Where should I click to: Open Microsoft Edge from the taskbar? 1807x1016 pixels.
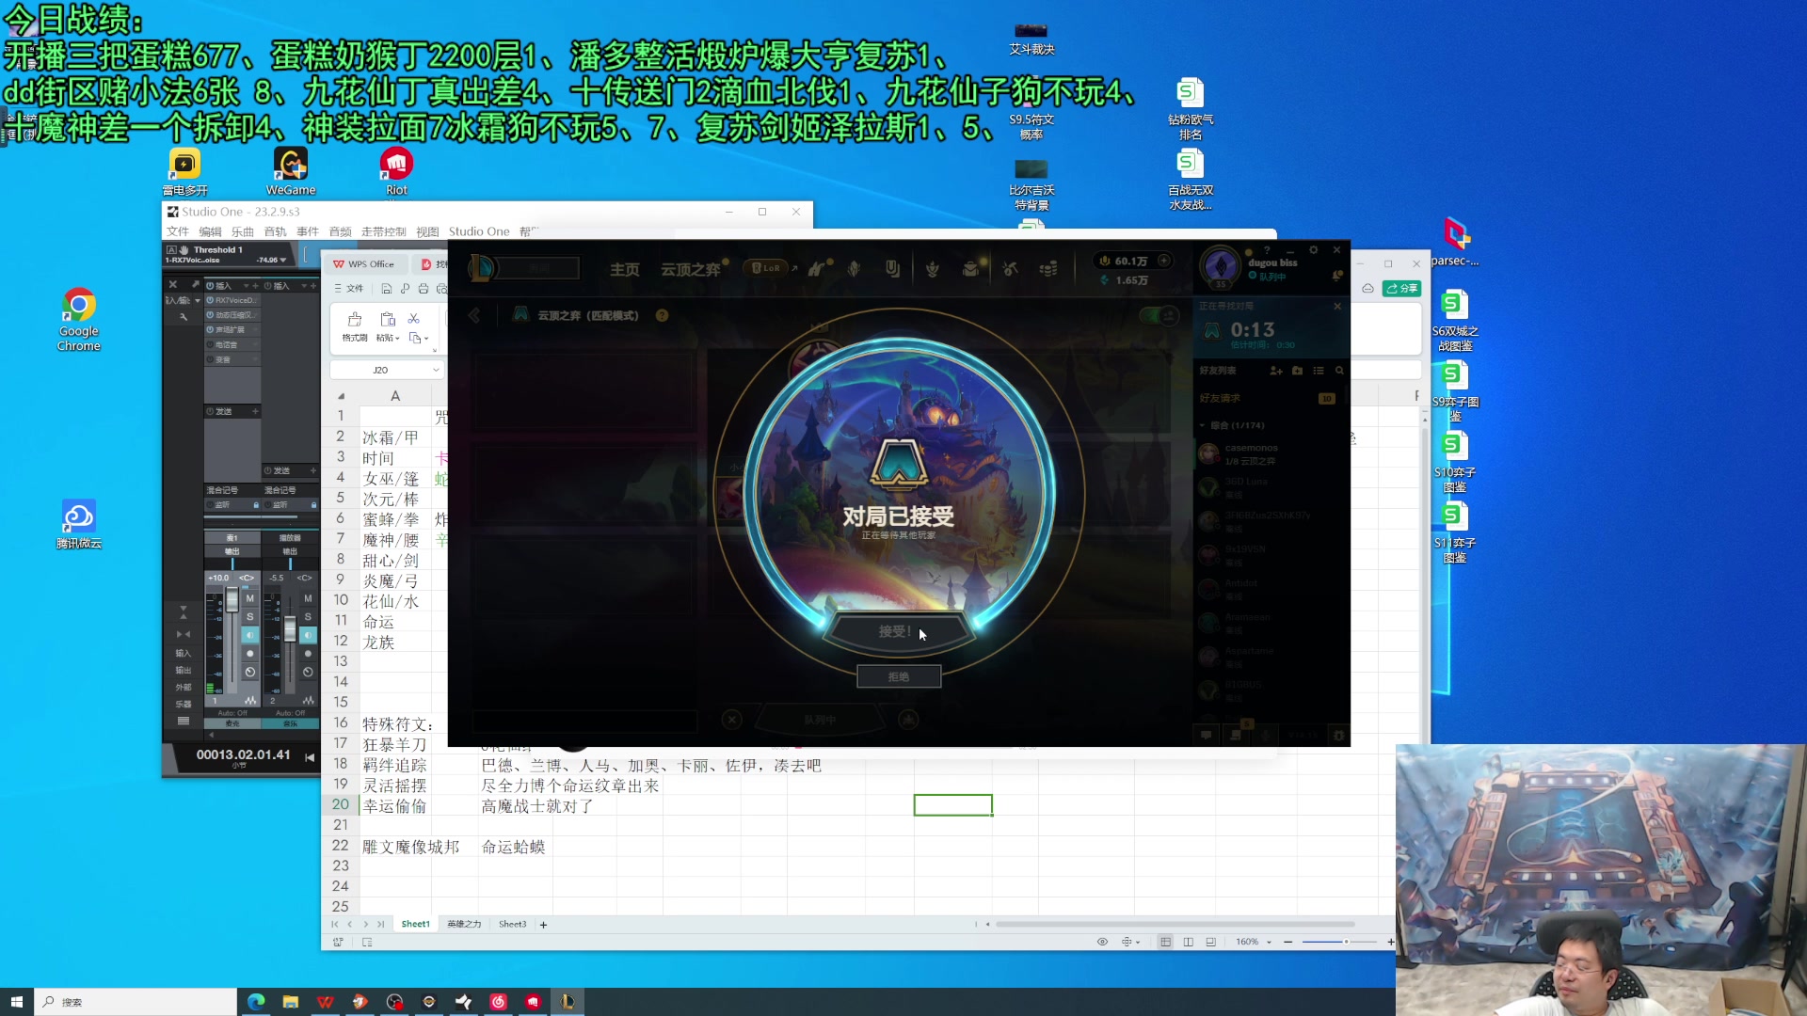click(x=256, y=1002)
